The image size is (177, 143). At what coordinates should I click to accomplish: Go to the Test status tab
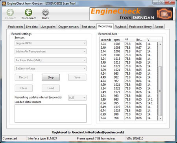click(x=88, y=27)
